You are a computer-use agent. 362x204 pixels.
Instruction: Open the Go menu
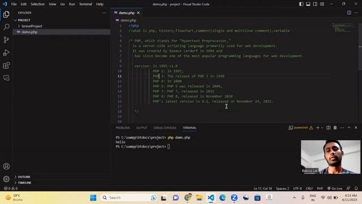(62, 4)
